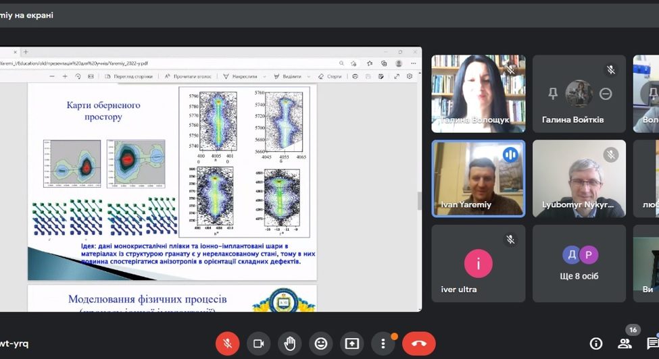Viewport: 659px width, 359px height.
Task: Open the 'Накреслити' dropdown arrow
Action: (265, 77)
